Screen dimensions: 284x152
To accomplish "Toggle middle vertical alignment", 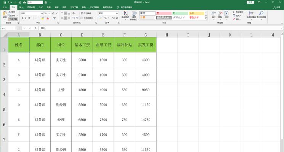I will 66,13.
